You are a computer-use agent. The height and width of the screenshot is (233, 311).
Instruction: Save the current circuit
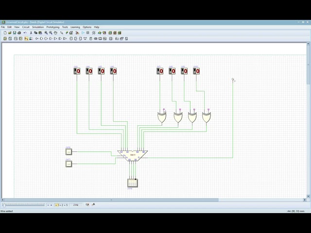click(x=15, y=33)
